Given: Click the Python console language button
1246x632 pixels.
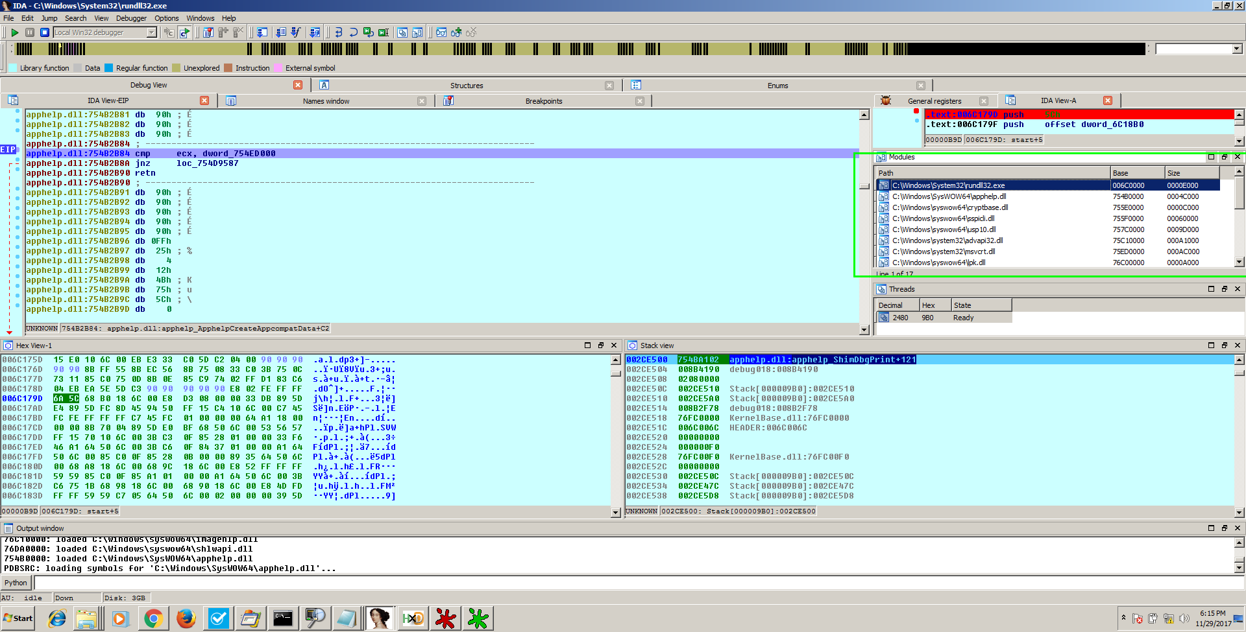Looking at the screenshot, I should coord(16,583).
